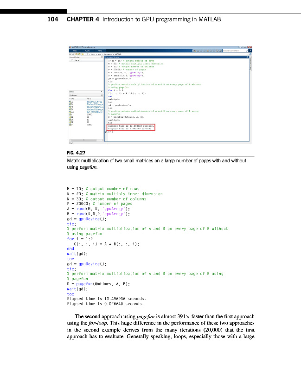Viewport: 301px width, 371px height.
Task: Click the Current Folder panel actions icon
Action: coord(103,57)
